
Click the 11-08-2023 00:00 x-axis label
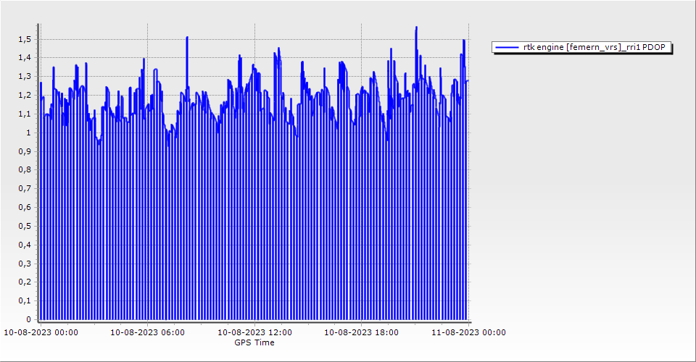tap(468, 333)
